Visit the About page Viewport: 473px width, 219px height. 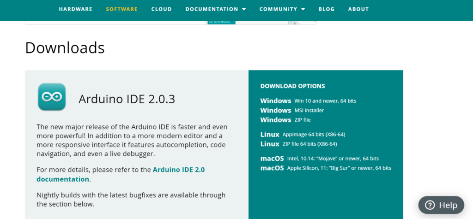pyautogui.click(x=358, y=9)
